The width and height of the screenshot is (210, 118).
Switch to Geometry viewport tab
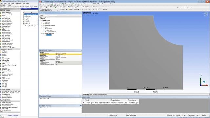[86, 95]
